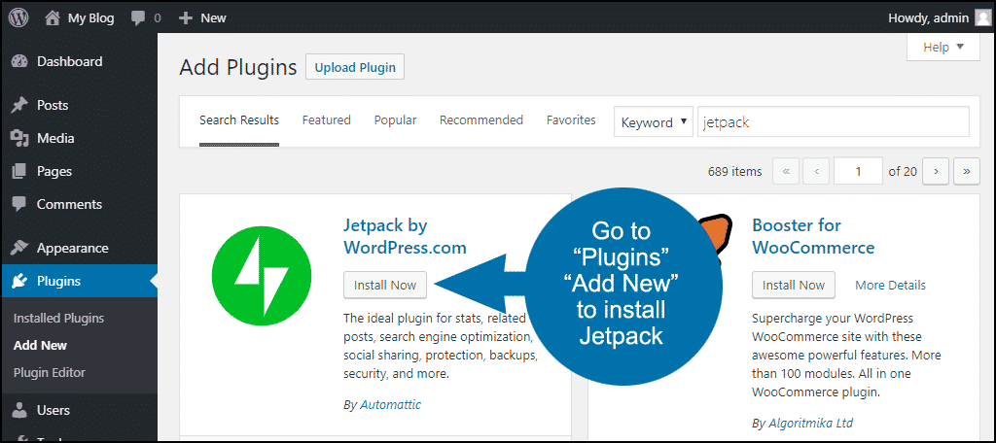Expand the Help dropdown tab
This screenshot has width=996, height=443.
[x=943, y=48]
